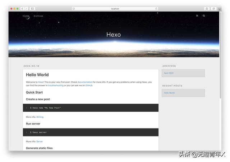Click the page vertical scrollbar

click(220, 55)
